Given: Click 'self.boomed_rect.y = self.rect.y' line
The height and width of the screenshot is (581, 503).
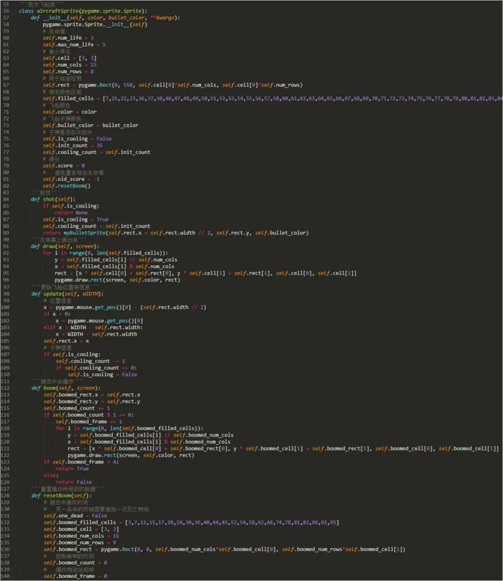Looking at the screenshot, I should (92, 401).
